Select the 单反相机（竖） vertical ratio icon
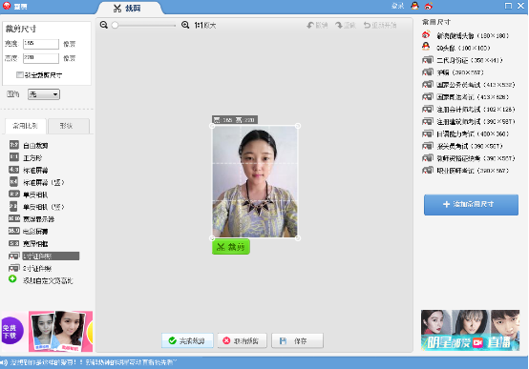Image resolution: width=529 pixels, height=369 pixels. (13, 206)
